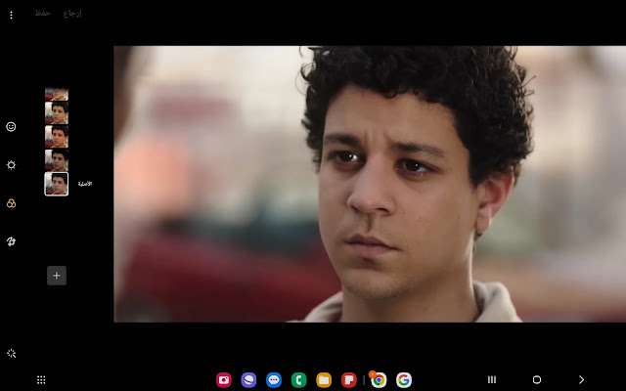Open the smiley face stickers tool
Screen dimensions: 626x391
[11, 126]
